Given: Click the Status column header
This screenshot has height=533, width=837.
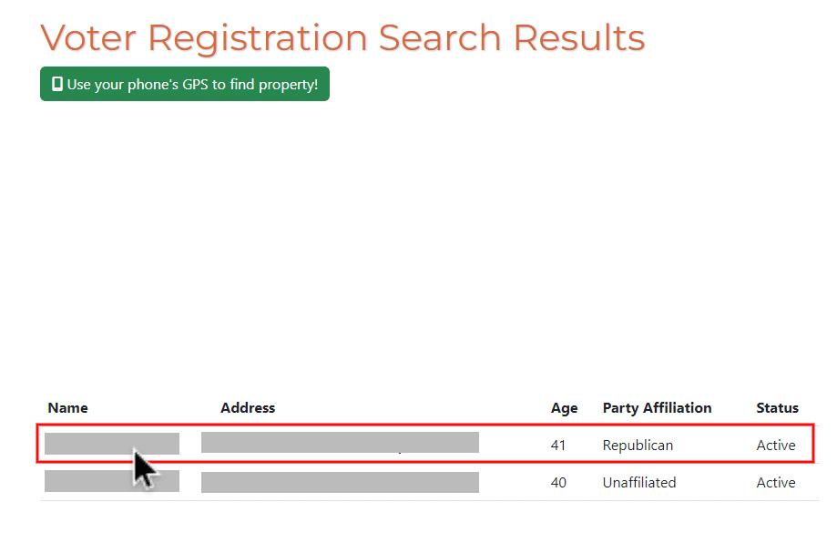Looking at the screenshot, I should (x=777, y=408).
